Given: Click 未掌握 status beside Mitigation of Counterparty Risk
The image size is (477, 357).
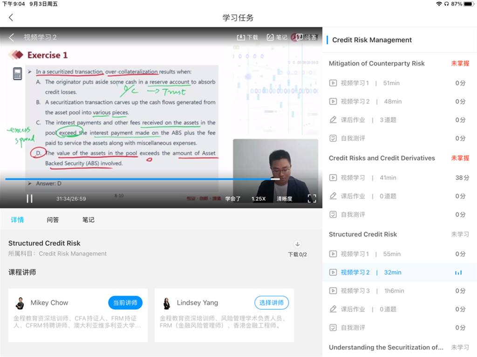Looking at the screenshot, I should 460,63.
